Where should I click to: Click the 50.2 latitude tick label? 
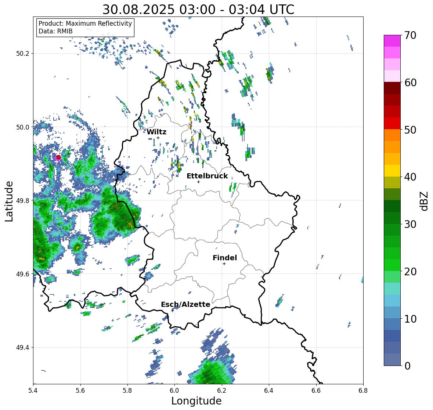click(23, 54)
